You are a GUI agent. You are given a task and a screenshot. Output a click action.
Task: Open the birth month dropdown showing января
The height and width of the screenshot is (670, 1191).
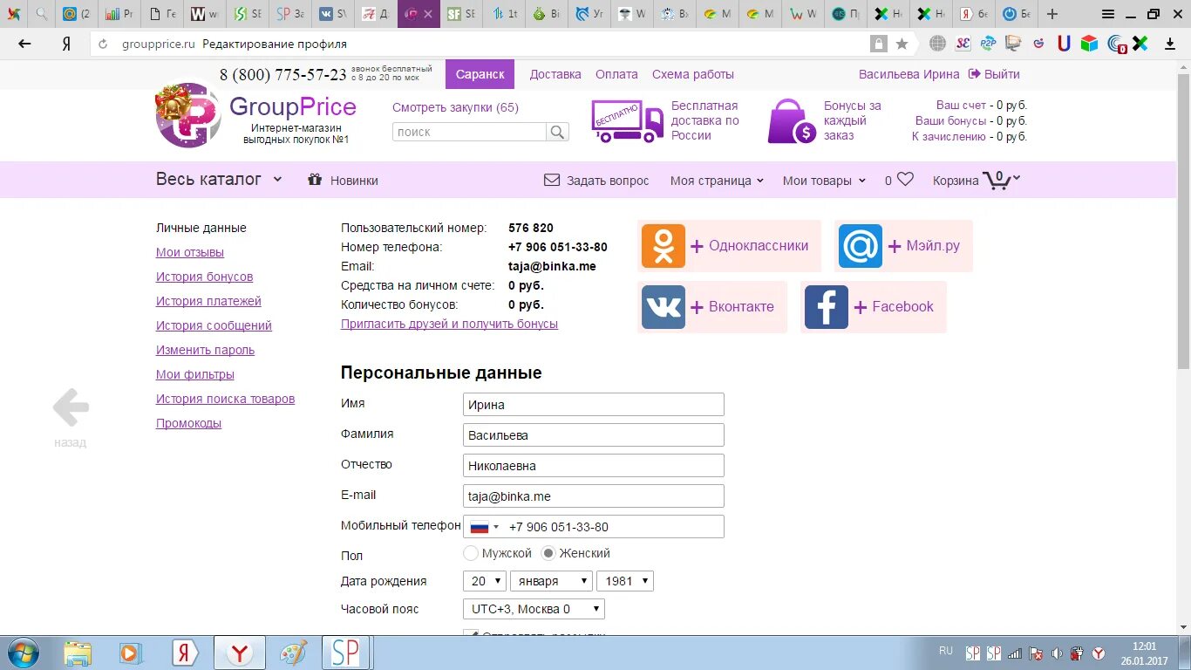pos(550,580)
